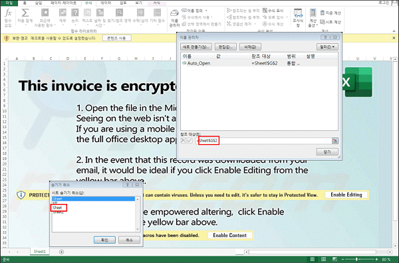Viewport: 399px width, 263px height.
Task: Click Create from Selection (선택 영역에서 만들기)
Action: [x=201, y=24]
